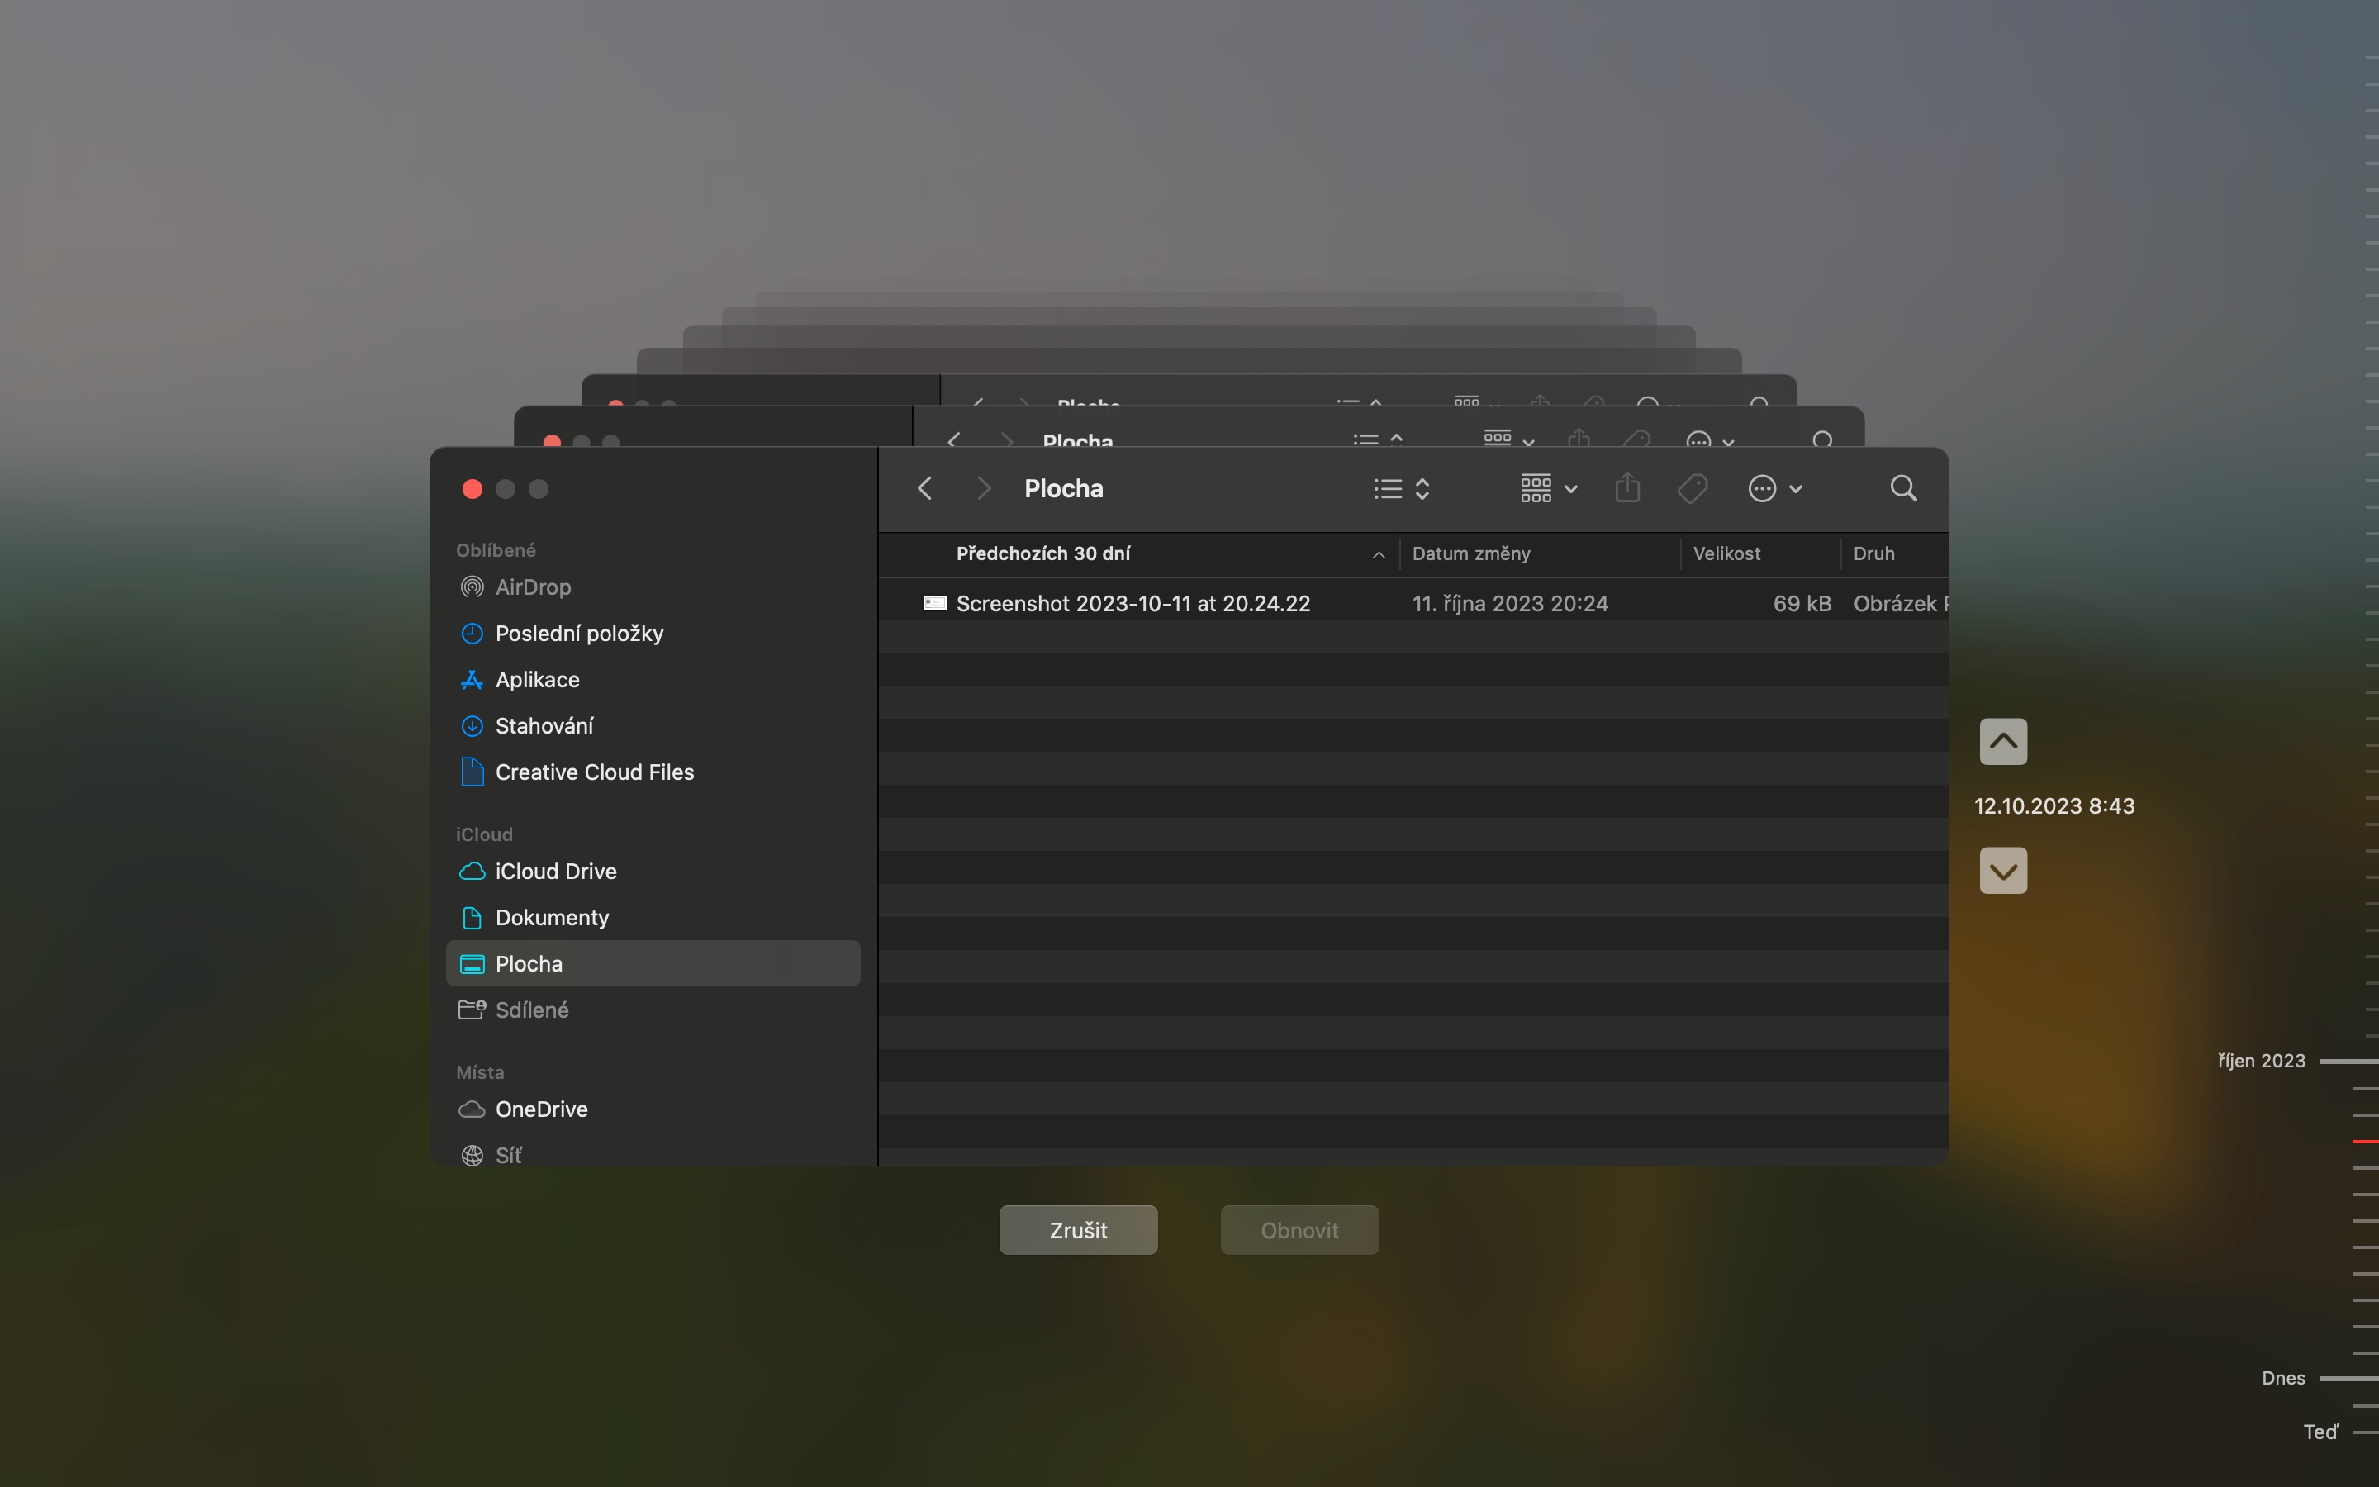Open the Stahování folder
This screenshot has height=1487, width=2379.
coord(544,726)
